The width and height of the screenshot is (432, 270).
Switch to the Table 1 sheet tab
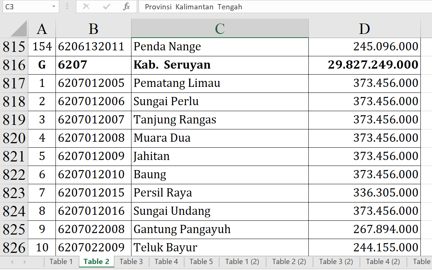point(61,262)
